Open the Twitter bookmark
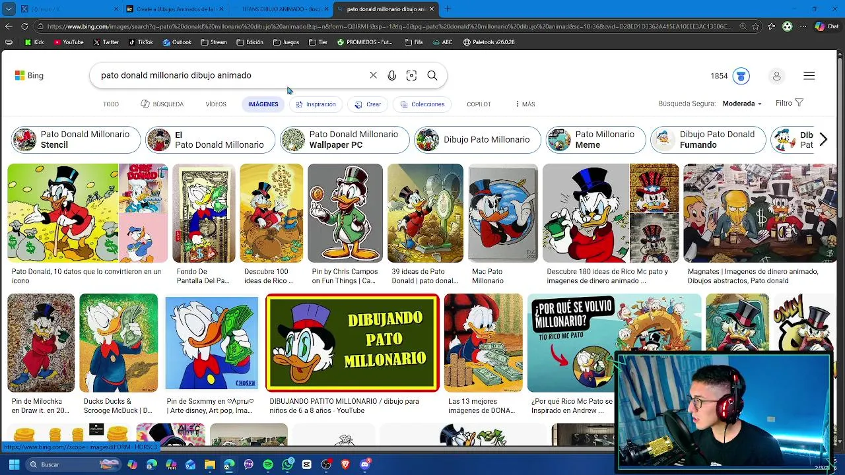845x475 pixels. 106,42
